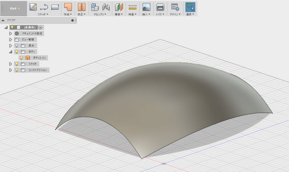Screen dimensions: 289x172
Task: Click the ブラウザ panel header label
Action: click(x=11, y=20)
